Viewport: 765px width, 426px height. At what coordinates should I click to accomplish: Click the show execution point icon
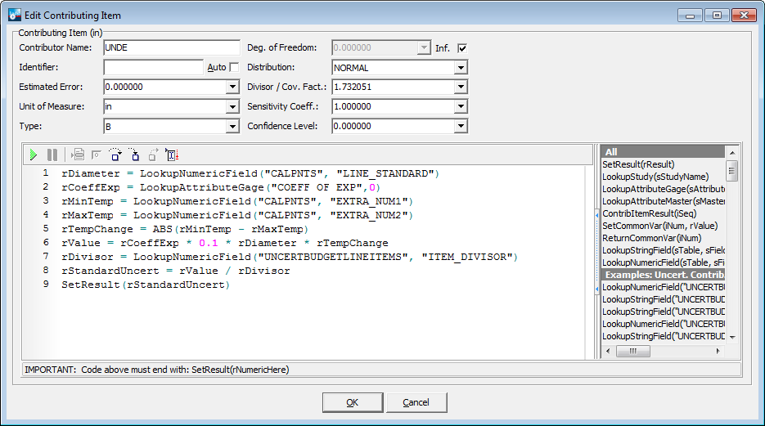click(x=78, y=155)
